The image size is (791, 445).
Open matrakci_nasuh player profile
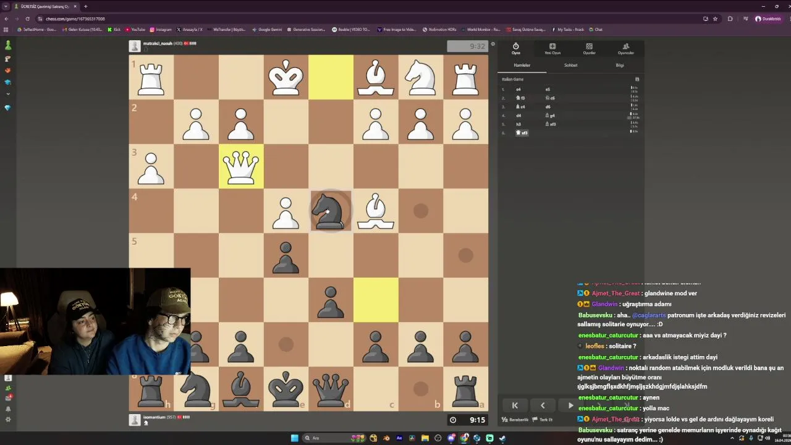pyautogui.click(x=158, y=43)
